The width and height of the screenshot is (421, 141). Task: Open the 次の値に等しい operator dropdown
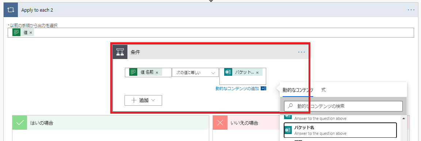pos(195,73)
